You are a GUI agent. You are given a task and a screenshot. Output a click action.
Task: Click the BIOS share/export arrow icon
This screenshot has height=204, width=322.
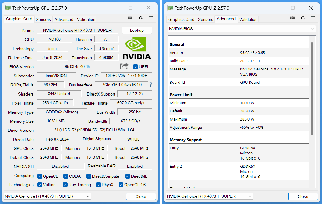point(124,66)
